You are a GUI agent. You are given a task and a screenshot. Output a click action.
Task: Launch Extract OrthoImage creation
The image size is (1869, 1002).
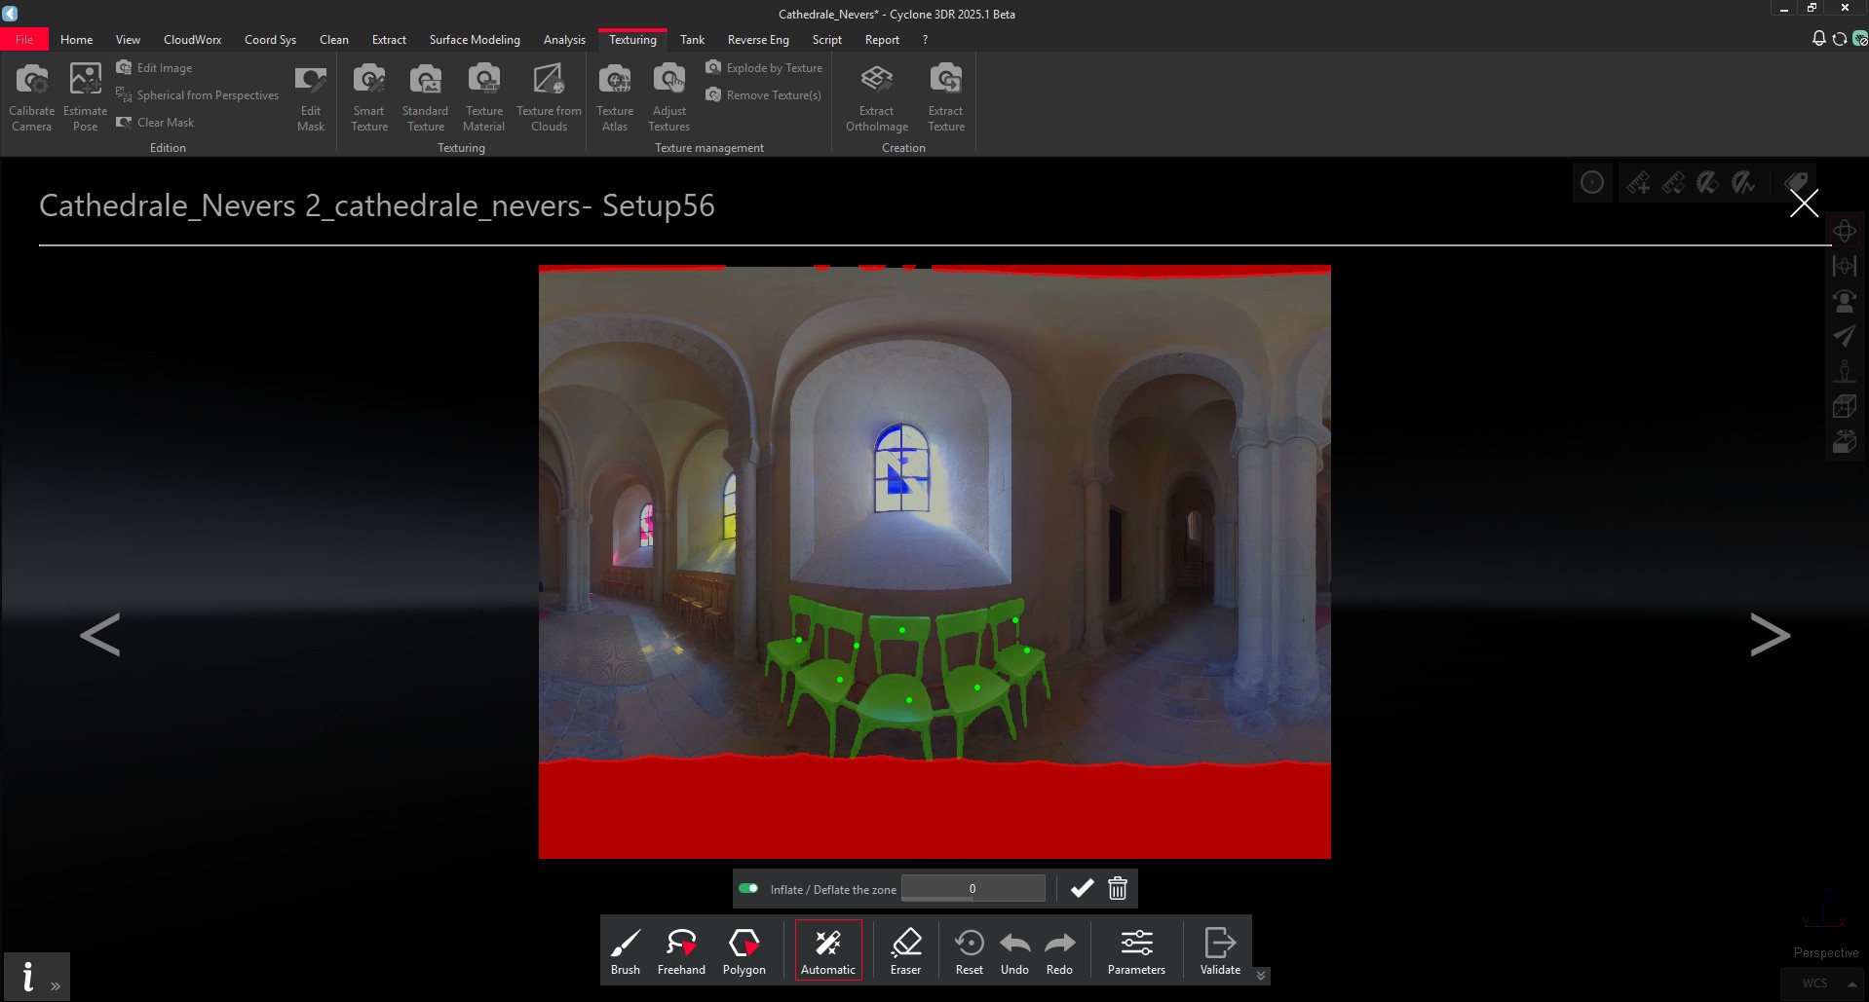875,94
